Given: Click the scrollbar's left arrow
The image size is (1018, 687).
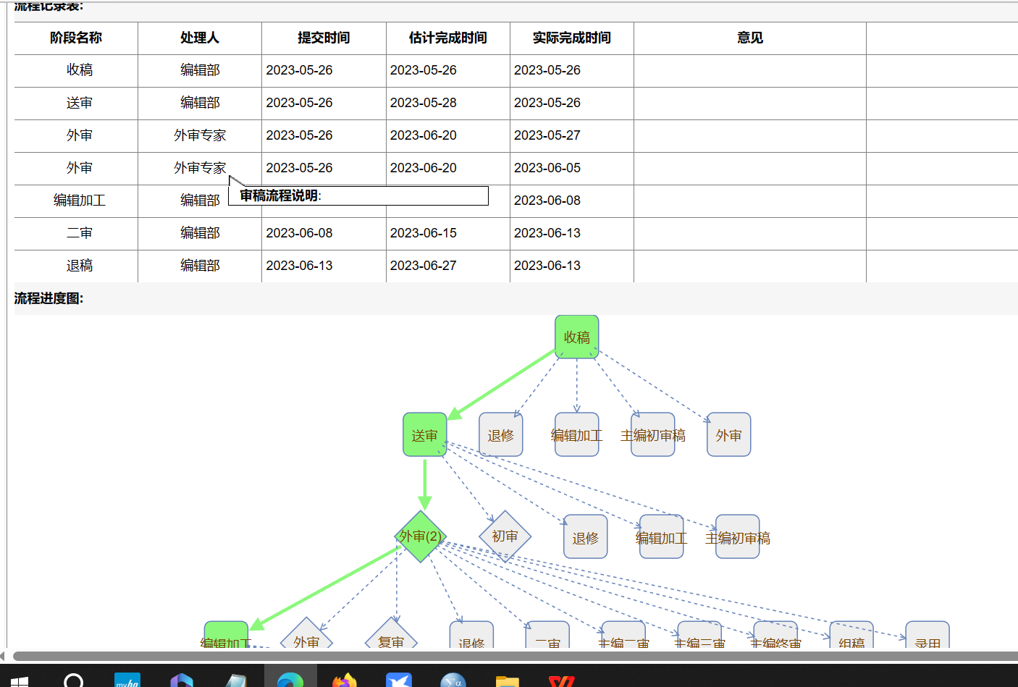Looking at the screenshot, I should coord(3,656).
